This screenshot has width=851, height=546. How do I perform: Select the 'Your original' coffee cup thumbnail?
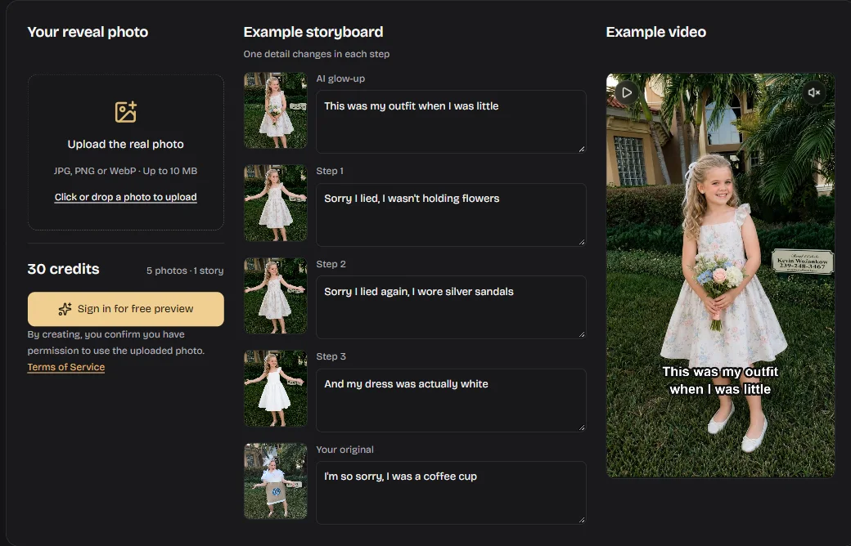pos(275,481)
